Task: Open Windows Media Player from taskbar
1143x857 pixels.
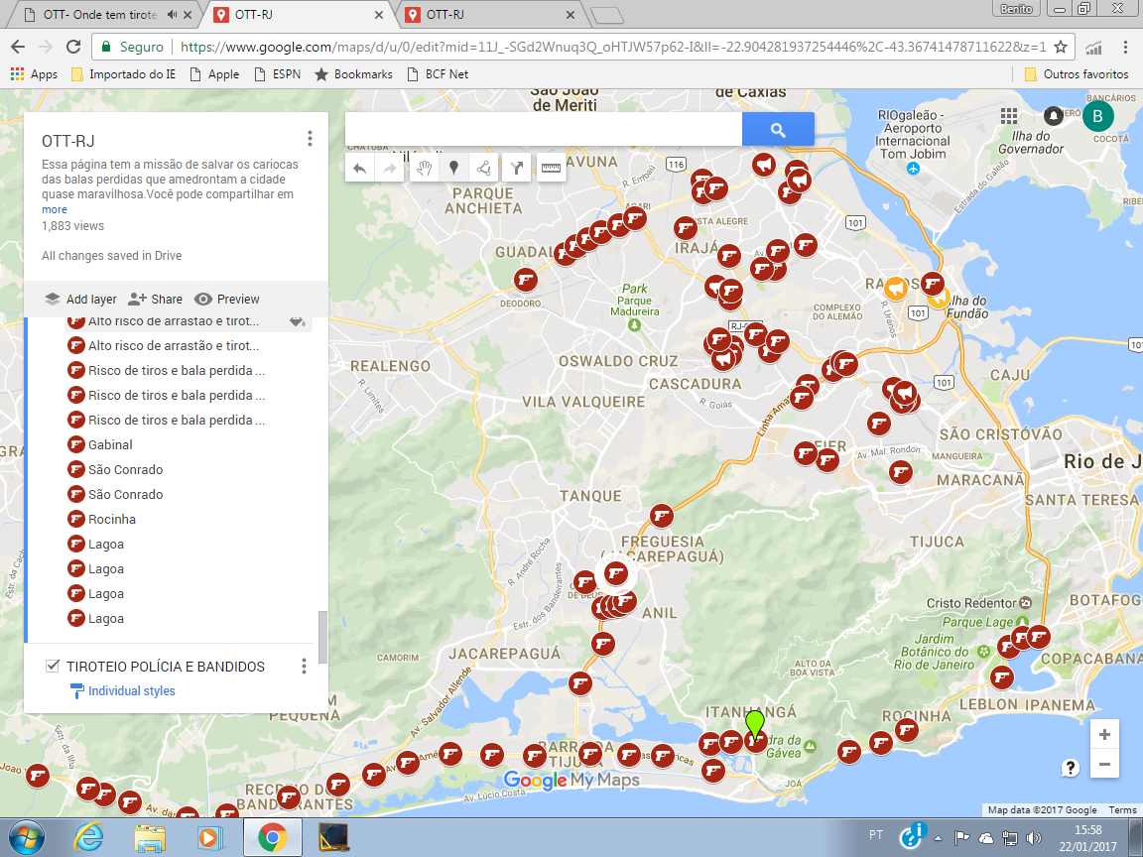Action: (211, 838)
